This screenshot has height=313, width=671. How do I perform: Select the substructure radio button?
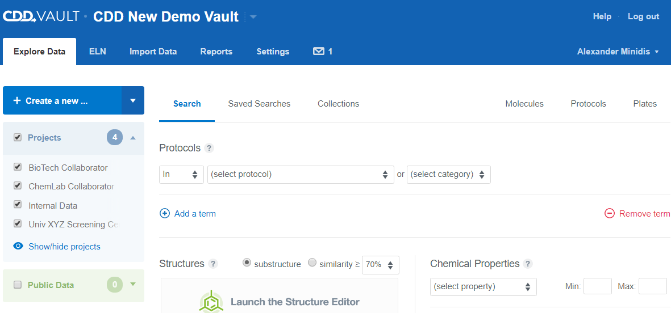tap(247, 263)
